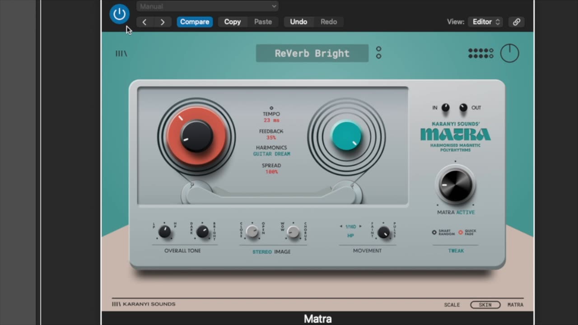This screenshot has height=325, width=578.
Task: Select the Harmonics Guitar Dream value
Action: pyautogui.click(x=271, y=154)
